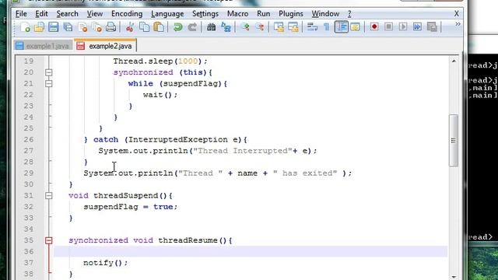Open the question mark help menu
The image size is (498, 280).
point(349,14)
